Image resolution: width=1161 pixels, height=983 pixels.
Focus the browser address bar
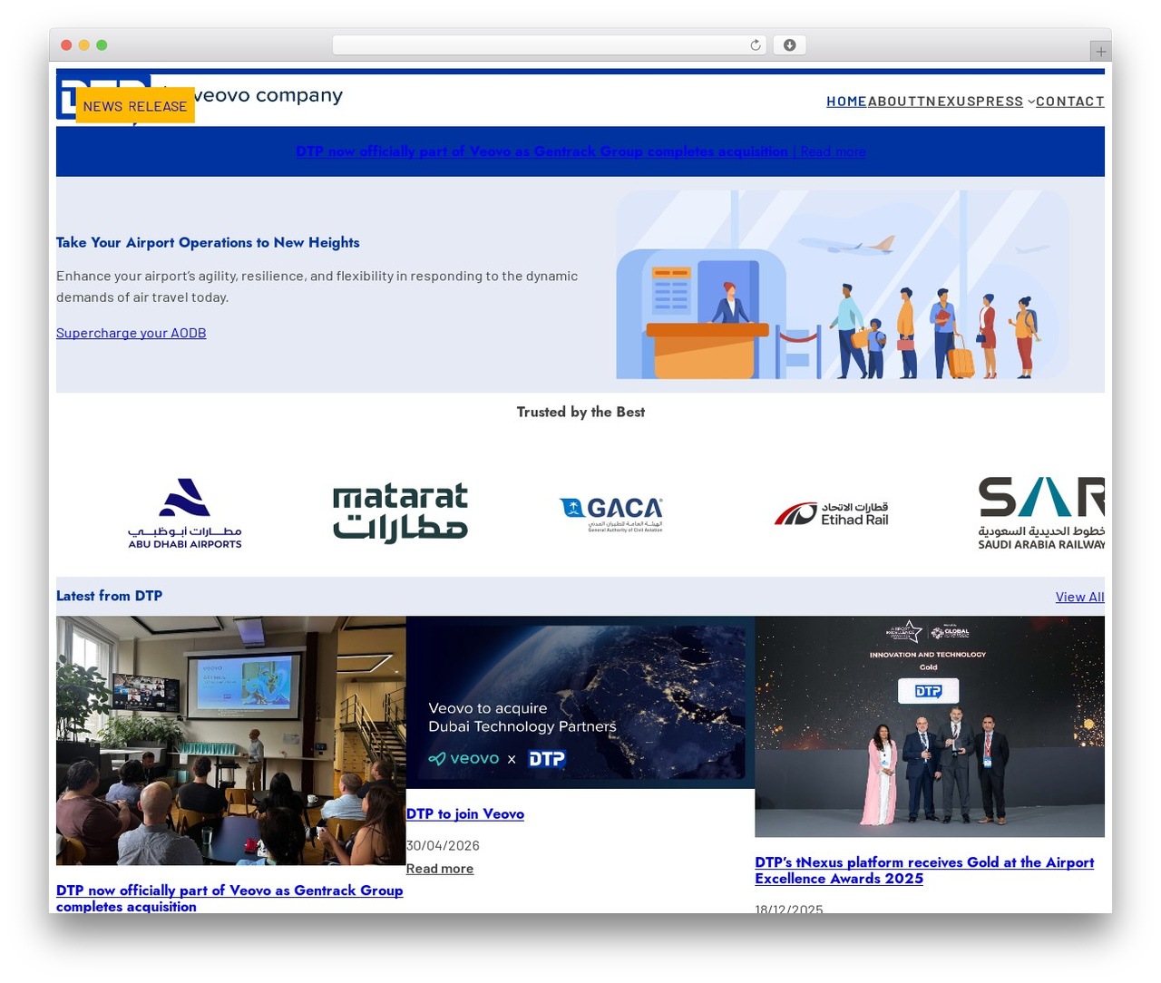pyautogui.click(x=550, y=45)
